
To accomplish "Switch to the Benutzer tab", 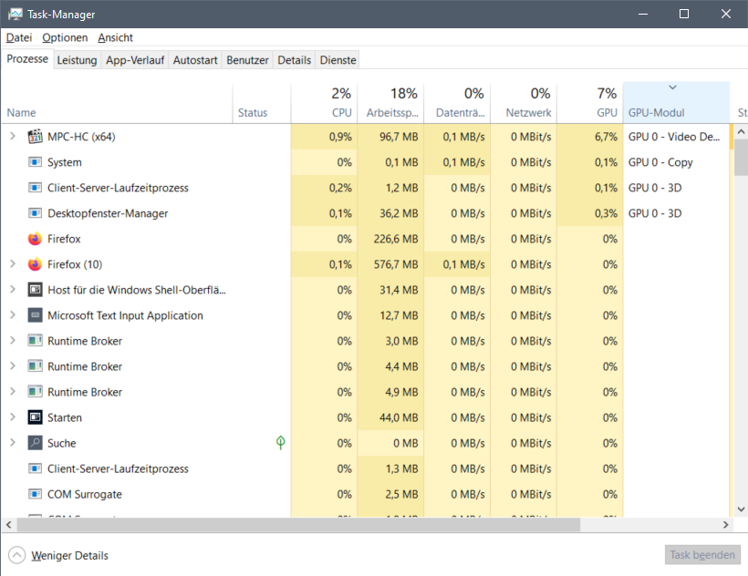I will [x=247, y=60].
